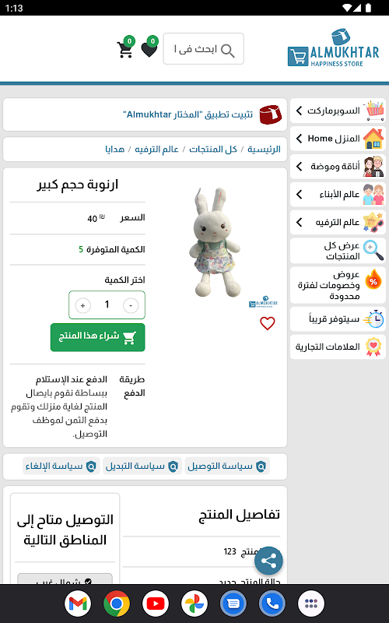Image resolution: width=389 pixels, height=623 pixels.
Task: Open the wishlist heart icon in header
Action: [149, 48]
